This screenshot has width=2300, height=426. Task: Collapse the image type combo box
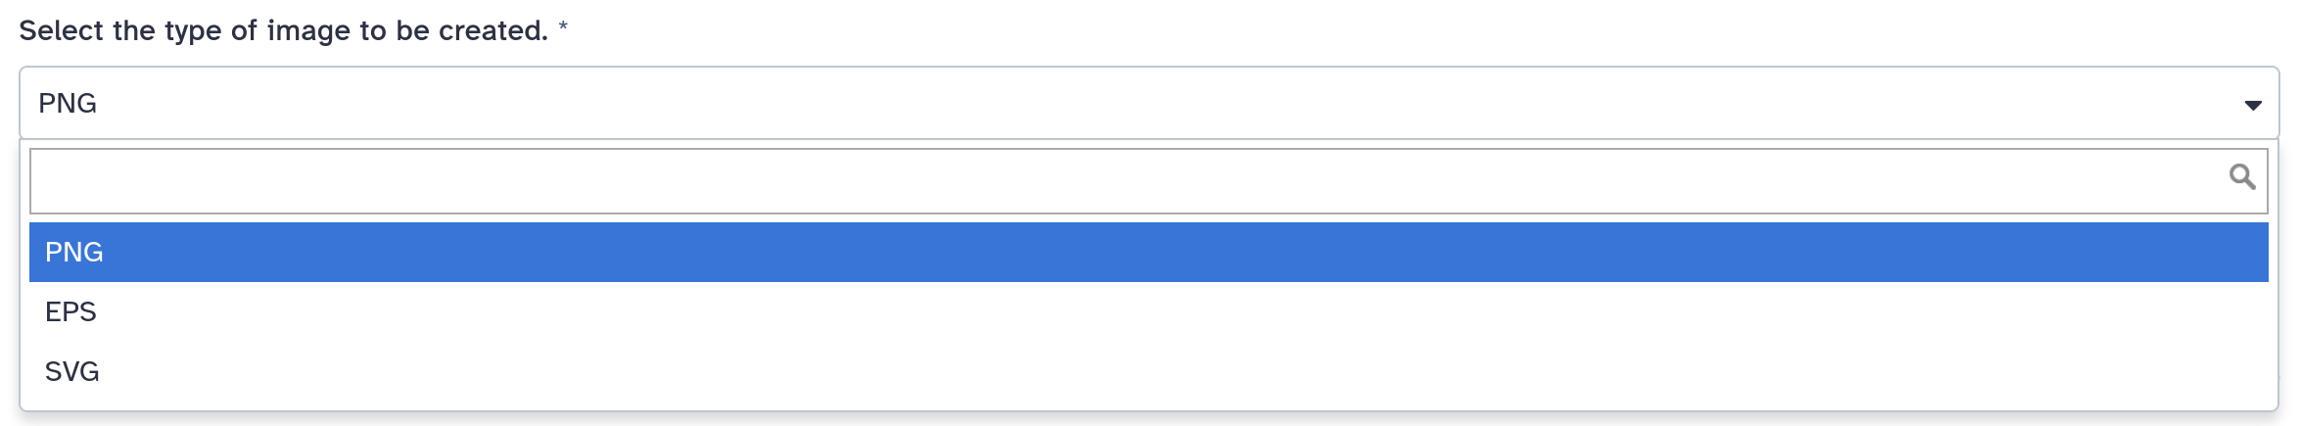point(1149,103)
